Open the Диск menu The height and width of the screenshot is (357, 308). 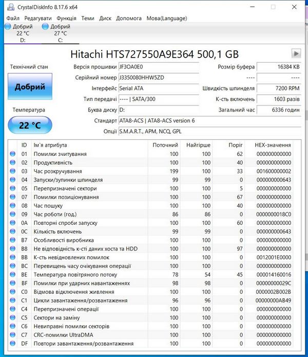tap(105, 18)
